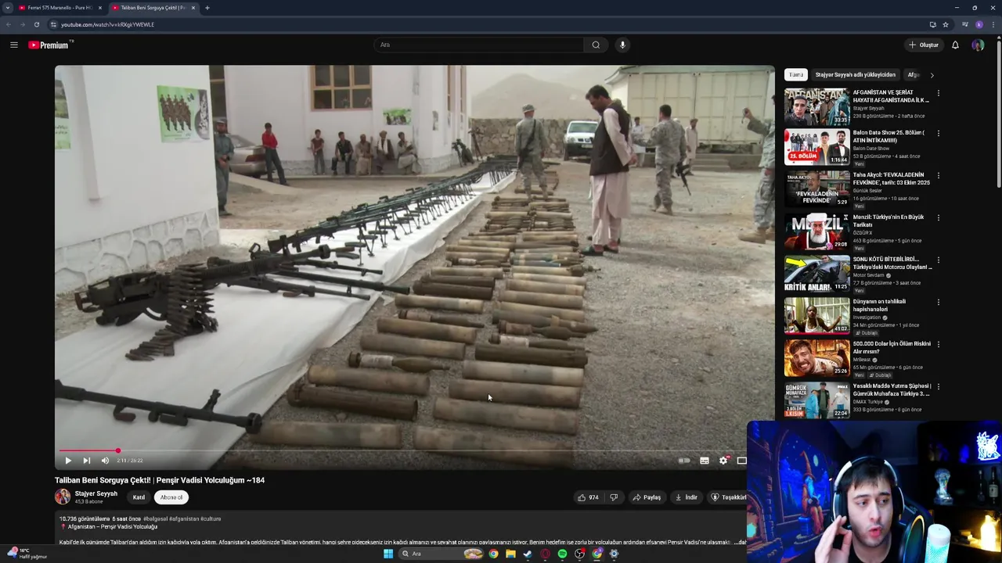Create content via Oluştur button

(924, 45)
